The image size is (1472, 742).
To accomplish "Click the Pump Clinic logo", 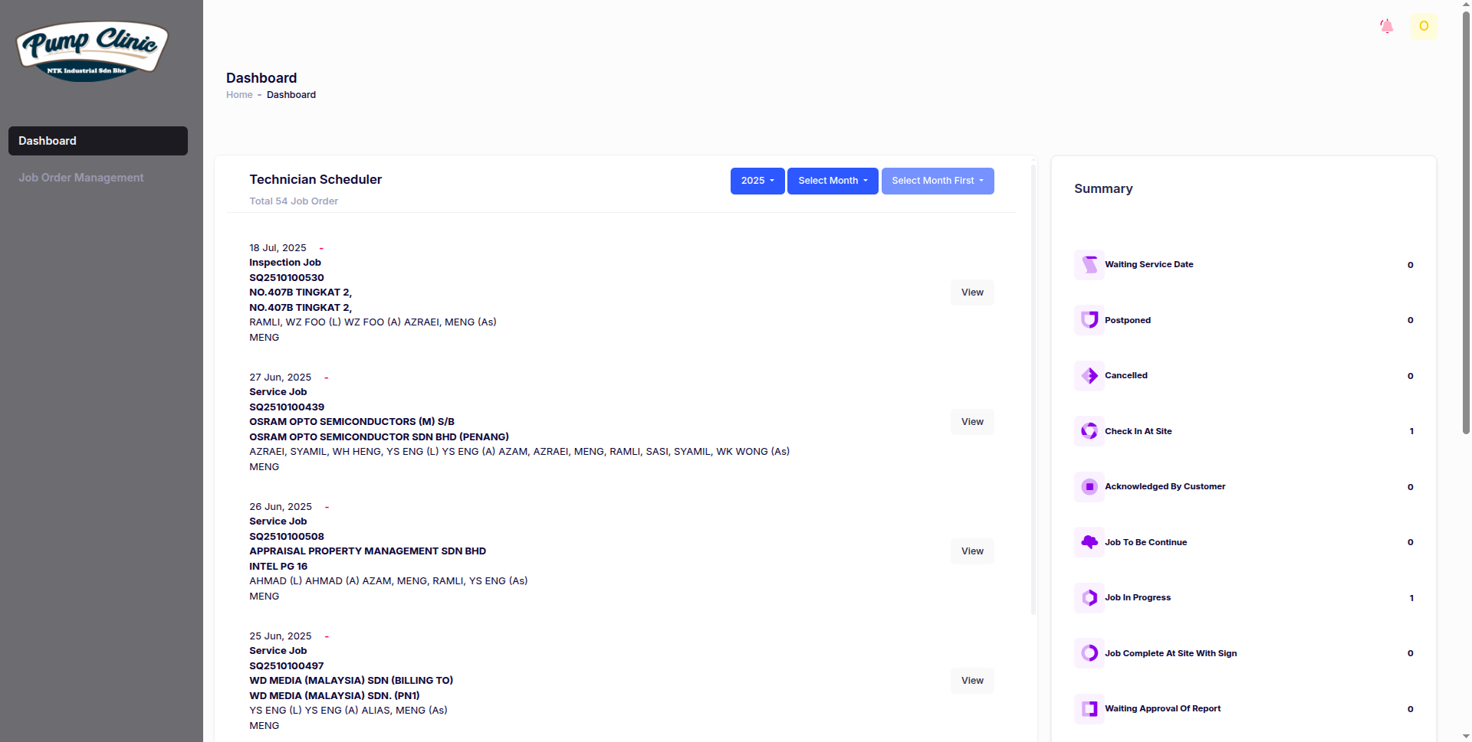I will tap(92, 51).
